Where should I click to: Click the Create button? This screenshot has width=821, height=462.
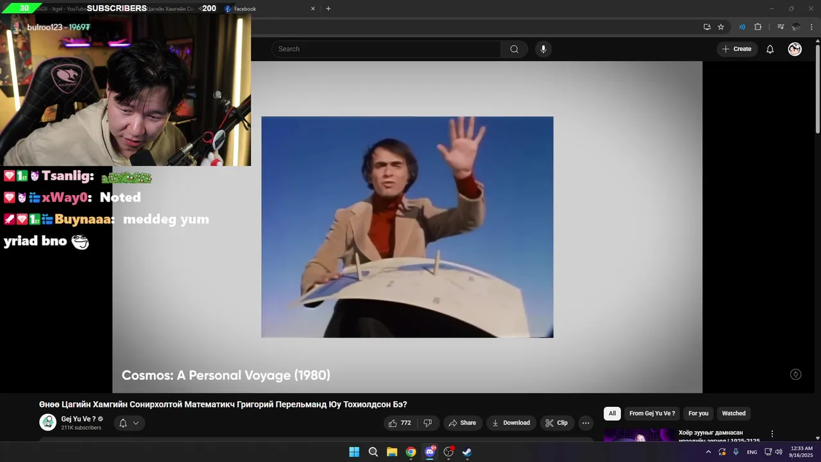[x=737, y=49]
